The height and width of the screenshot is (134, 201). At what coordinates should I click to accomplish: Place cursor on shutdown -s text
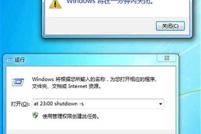point(69,104)
